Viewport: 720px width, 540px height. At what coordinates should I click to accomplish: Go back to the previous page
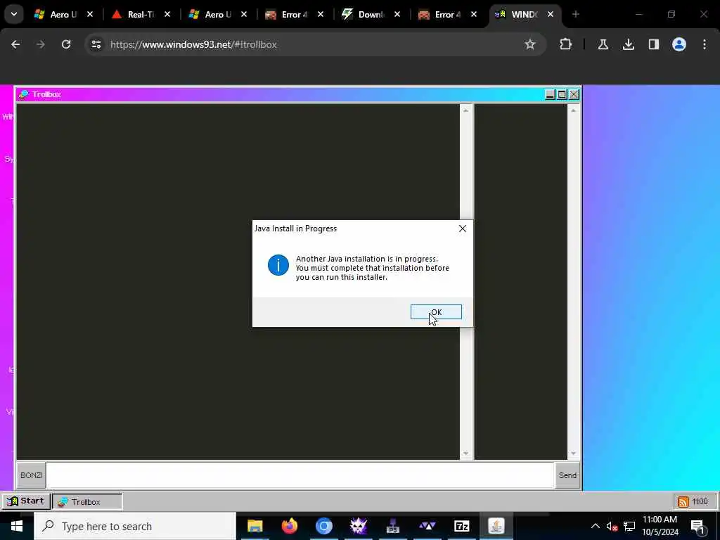(15, 44)
